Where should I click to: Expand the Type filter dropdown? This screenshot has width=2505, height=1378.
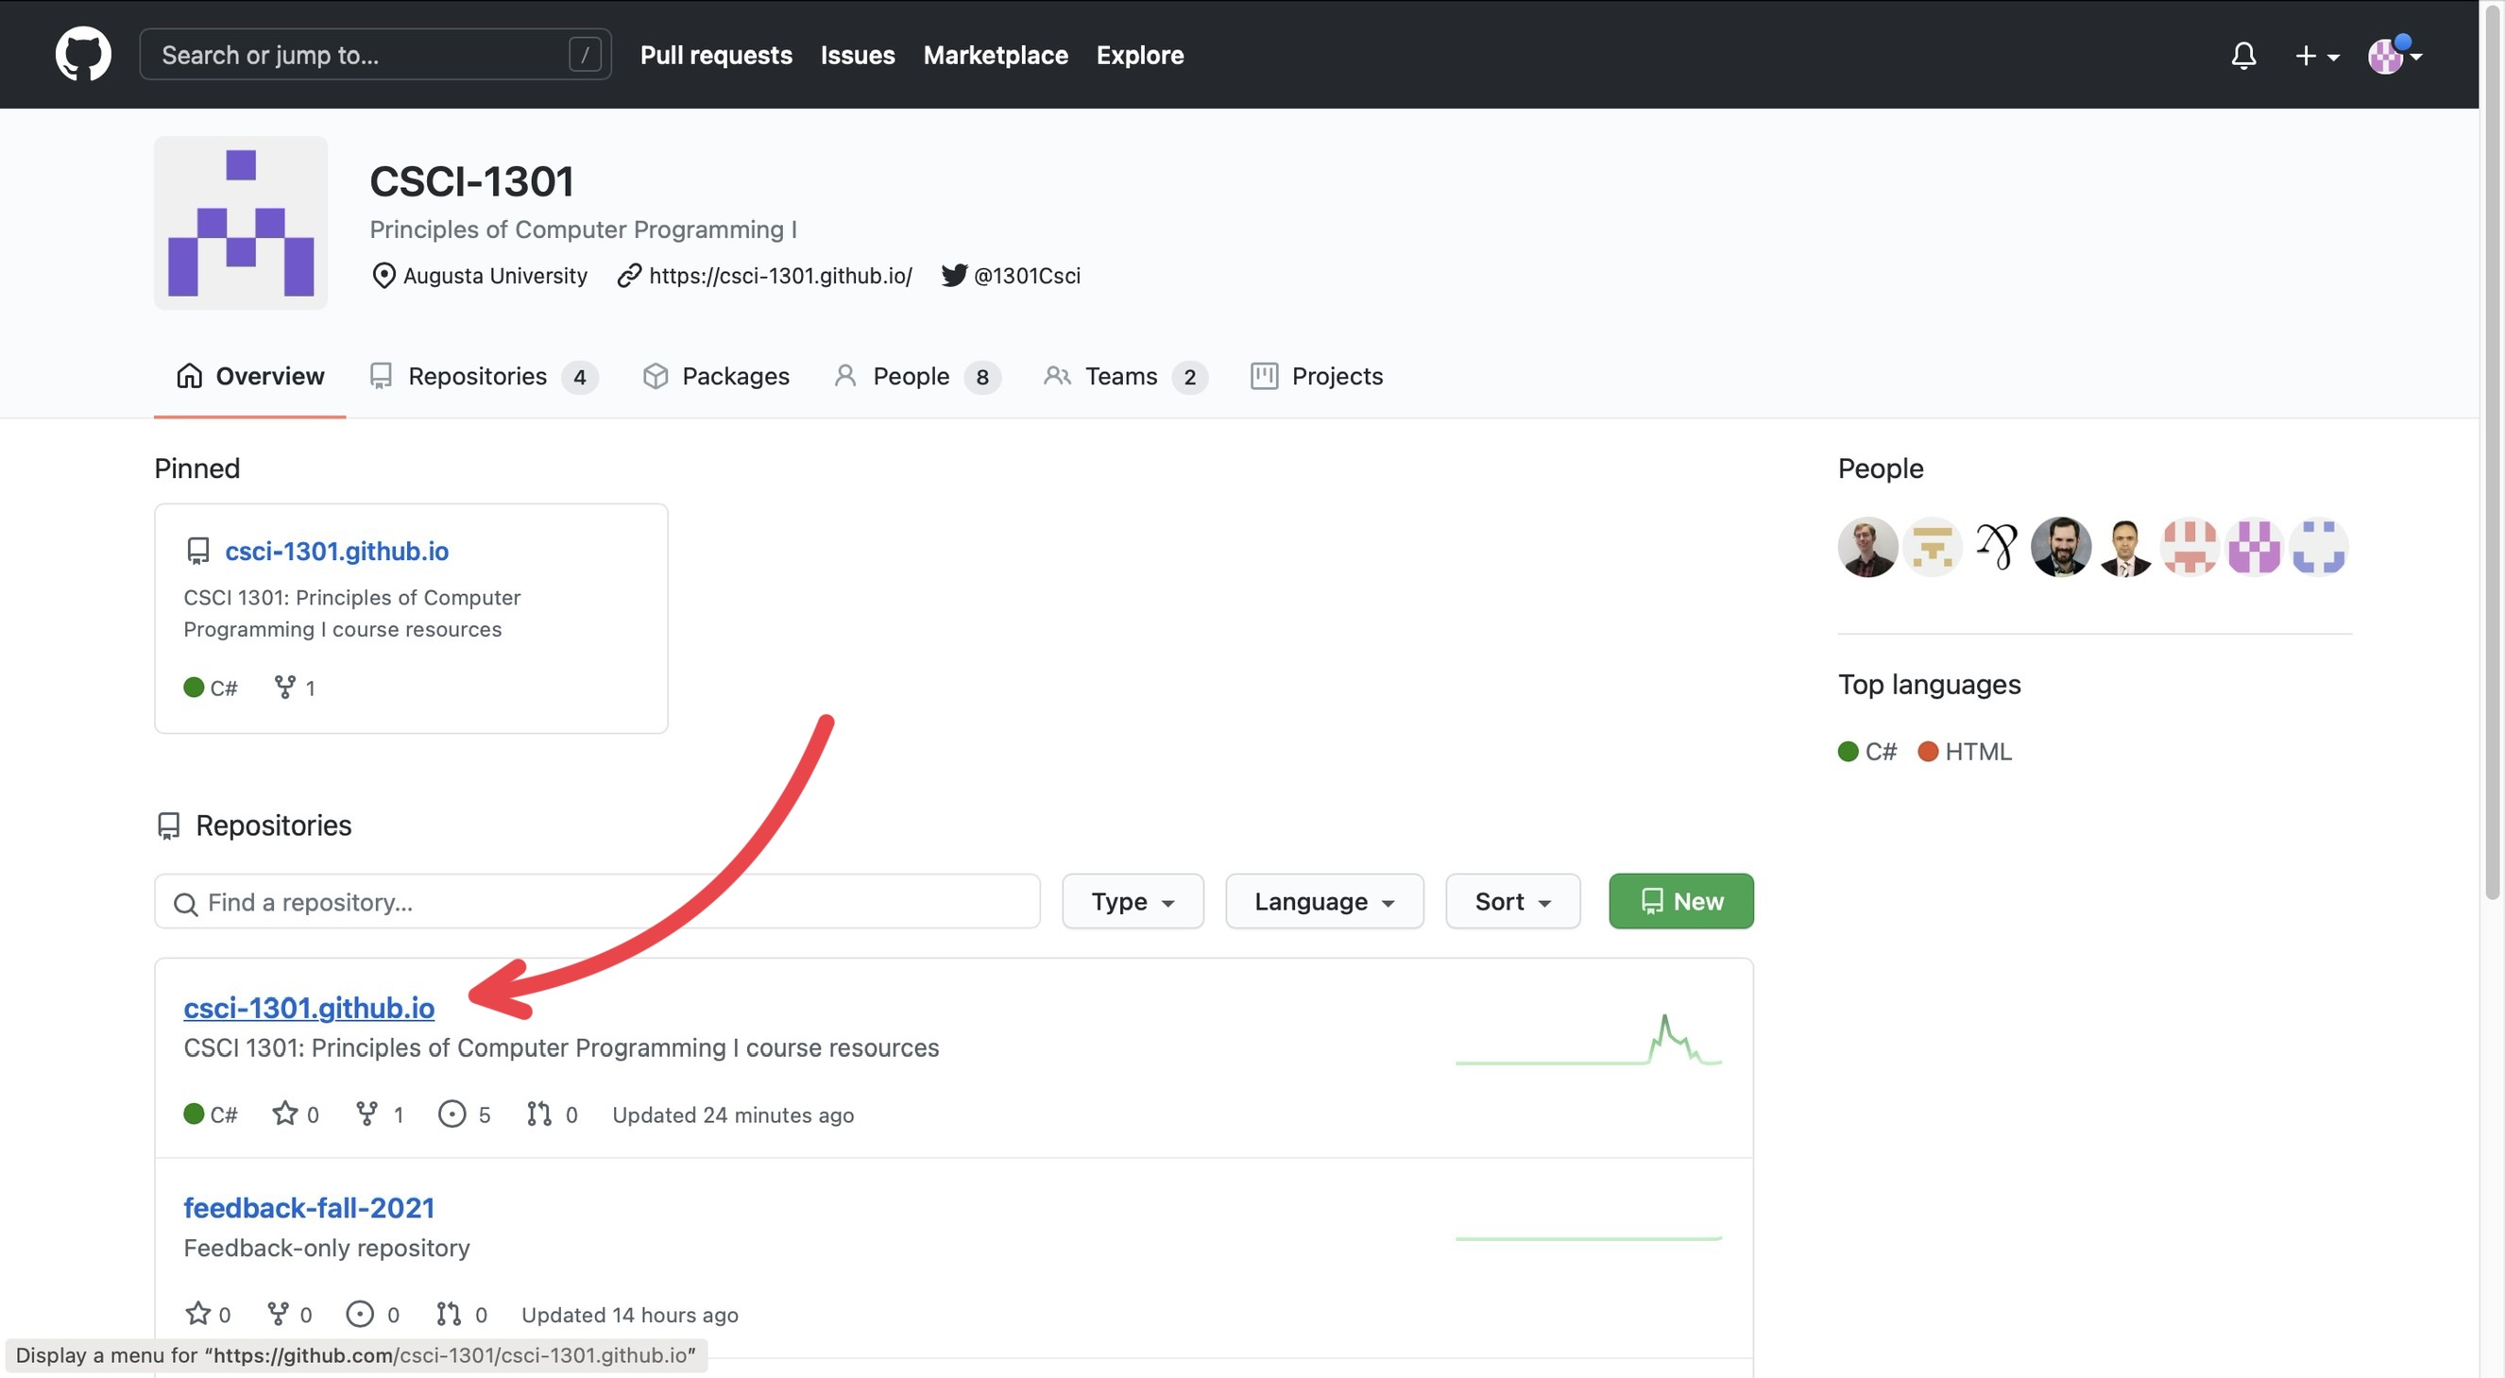point(1131,899)
